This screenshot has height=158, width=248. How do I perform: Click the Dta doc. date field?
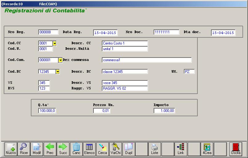tap(223, 33)
